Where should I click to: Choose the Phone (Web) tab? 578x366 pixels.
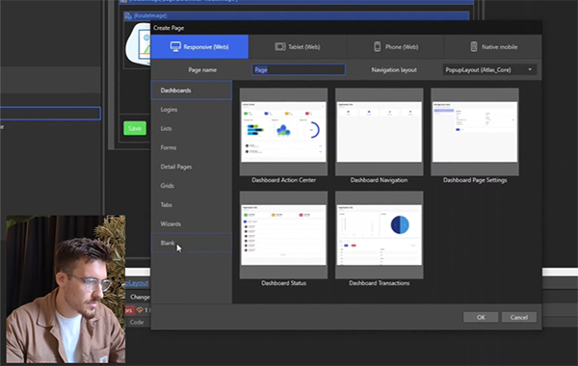pos(396,47)
